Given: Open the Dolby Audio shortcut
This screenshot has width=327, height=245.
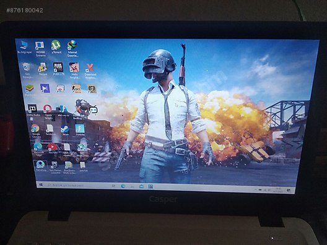Looking at the screenshot, I should click(33, 110).
